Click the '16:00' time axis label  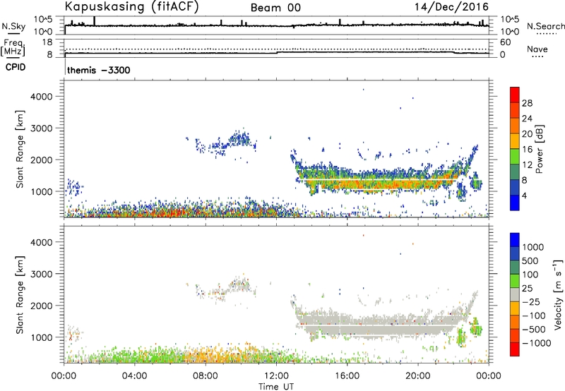(347, 376)
